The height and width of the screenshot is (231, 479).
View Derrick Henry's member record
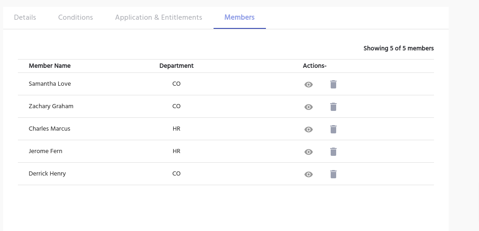coord(309,175)
